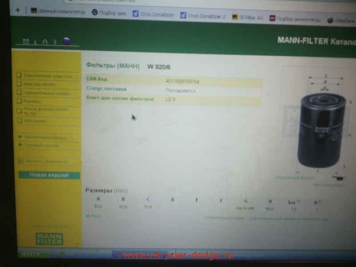
Task: Check the Фильтры (МАНН) checkbox
Action: pos(19,84)
